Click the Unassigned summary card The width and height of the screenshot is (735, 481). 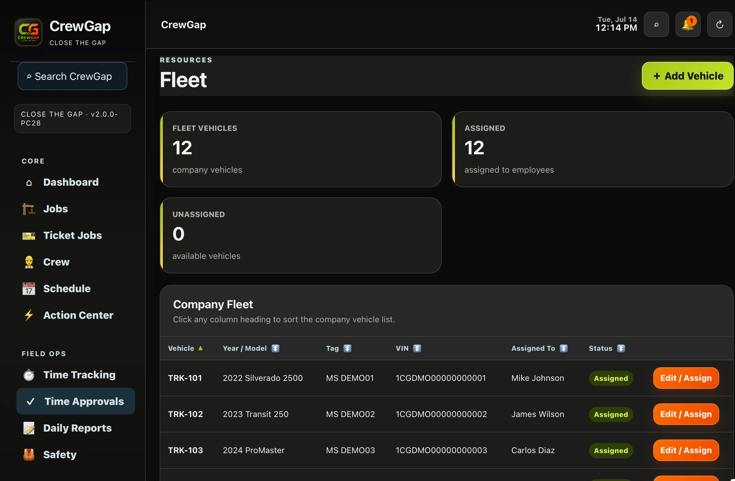coord(301,235)
